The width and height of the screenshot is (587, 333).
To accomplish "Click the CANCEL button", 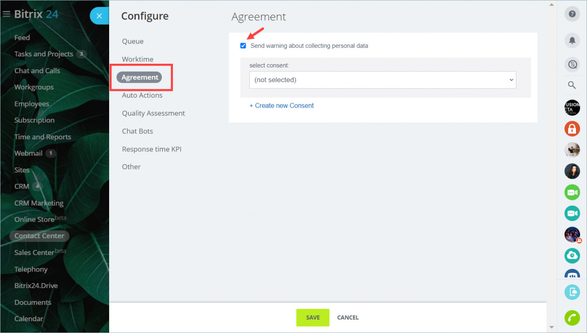I will tap(348, 317).
